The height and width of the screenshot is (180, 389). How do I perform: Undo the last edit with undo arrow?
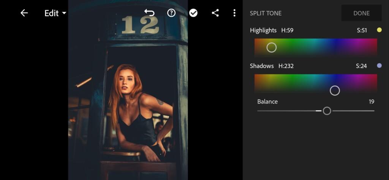pos(149,13)
